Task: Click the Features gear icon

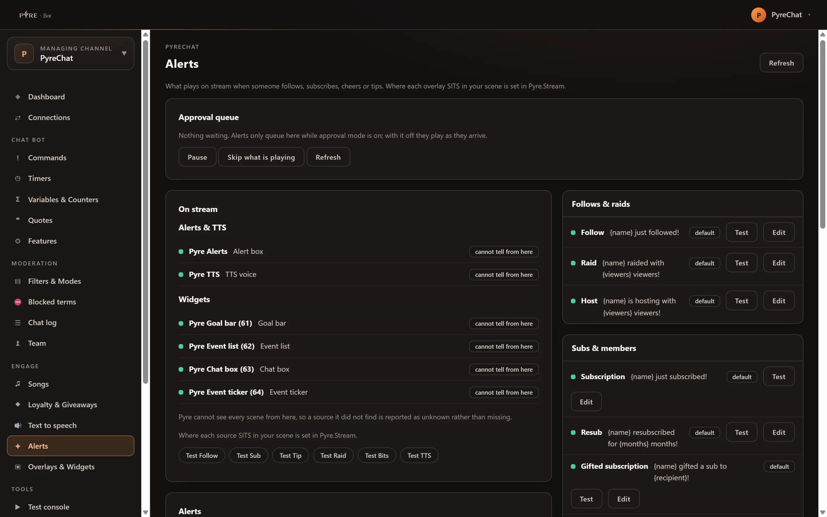Action: 18,241
